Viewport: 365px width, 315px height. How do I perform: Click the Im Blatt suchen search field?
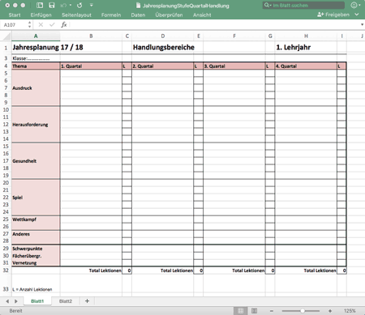tap(303, 5)
